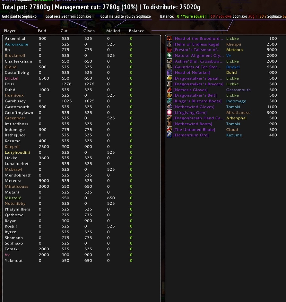286x302 pixels.
Task: Click the 'Gold paid to Sophiaxo' legend label
Action: (x=19, y=16)
